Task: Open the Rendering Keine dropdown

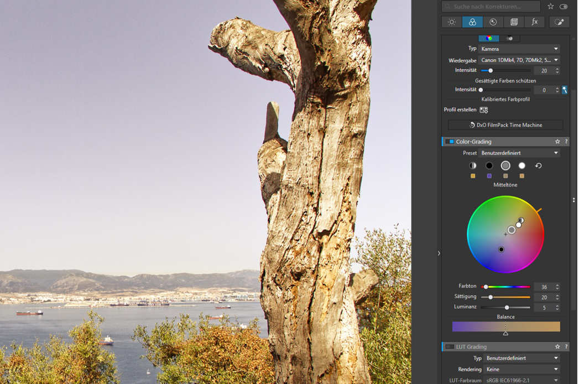Action: coord(522,369)
